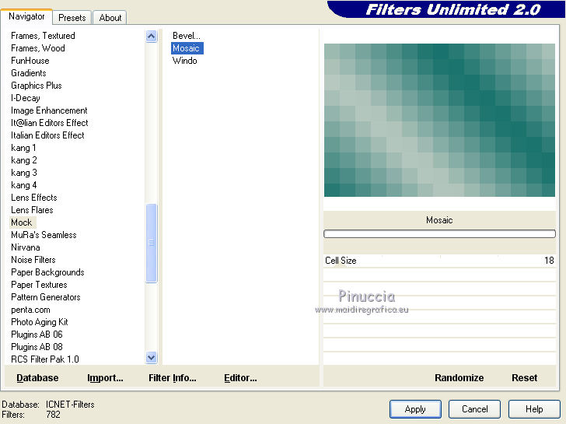Select kang 1 category

23,148
